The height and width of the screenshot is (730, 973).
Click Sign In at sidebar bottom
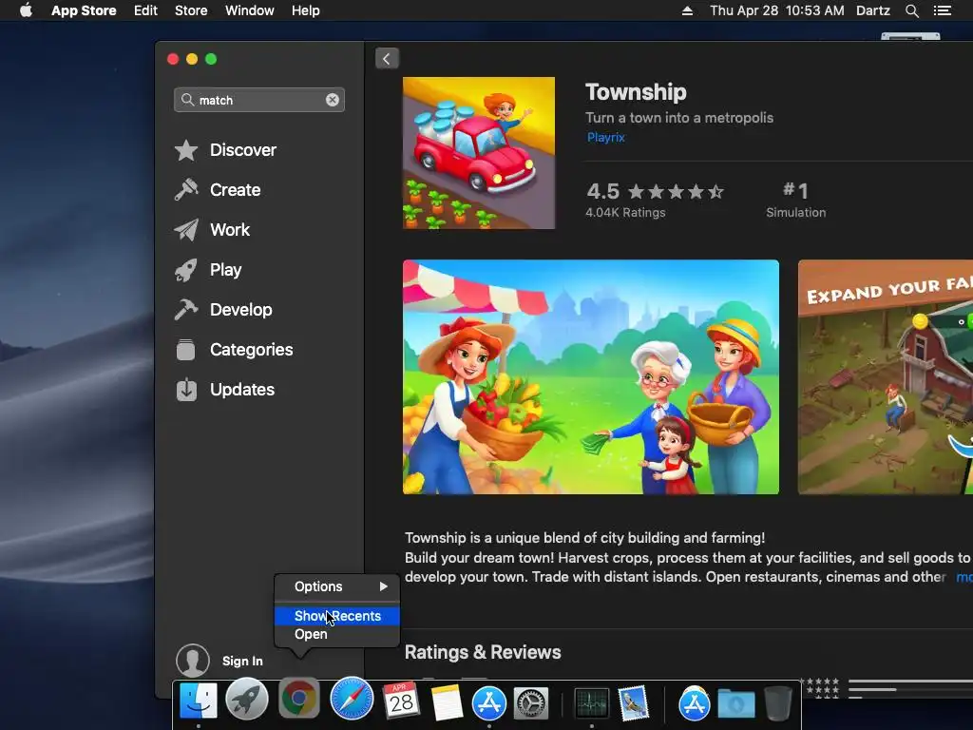point(242,662)
